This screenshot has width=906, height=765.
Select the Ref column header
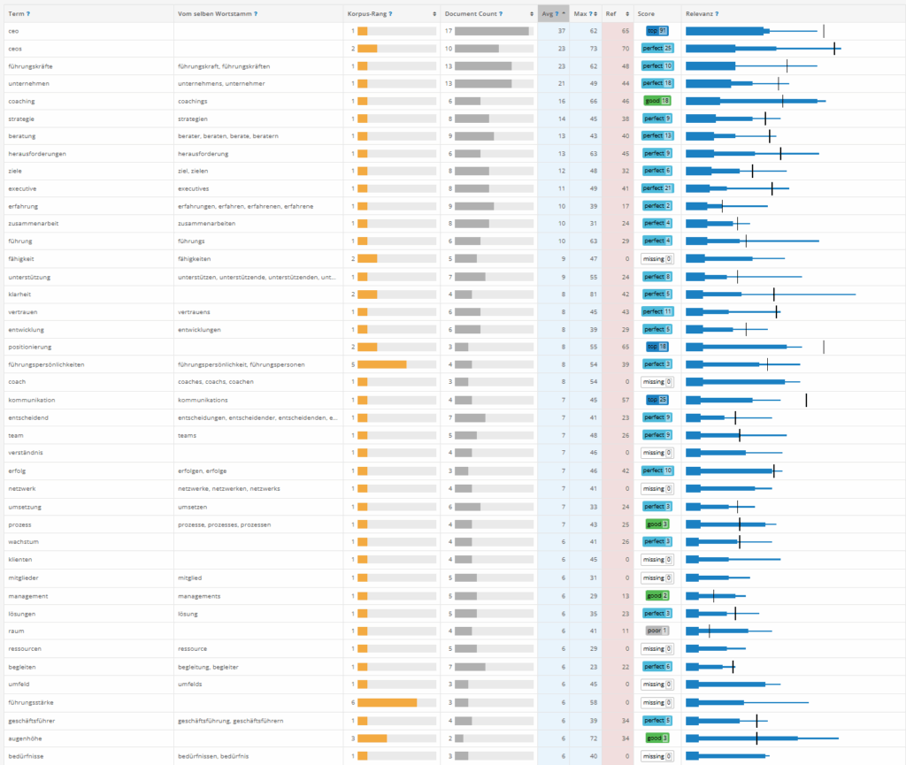coord(610,14)
